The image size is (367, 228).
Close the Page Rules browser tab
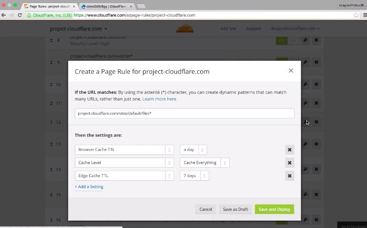click(x=74, y=6)
